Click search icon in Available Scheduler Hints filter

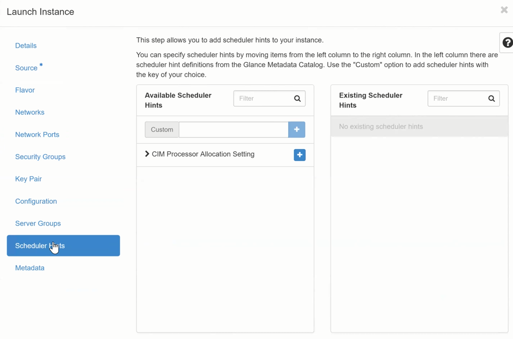[x=298, y=99]
